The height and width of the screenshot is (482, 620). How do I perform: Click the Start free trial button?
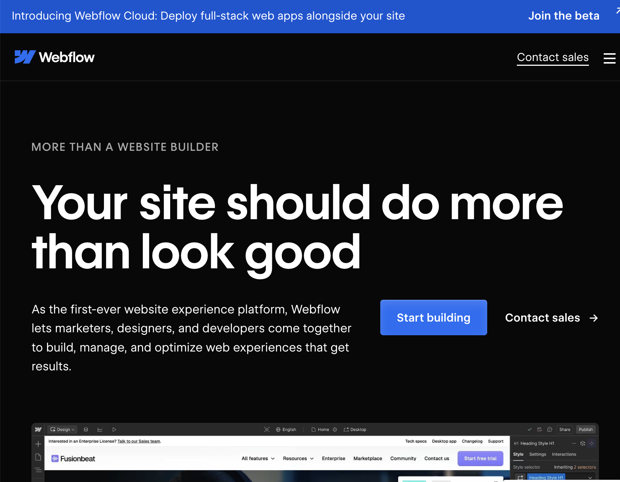pos(480,458)
